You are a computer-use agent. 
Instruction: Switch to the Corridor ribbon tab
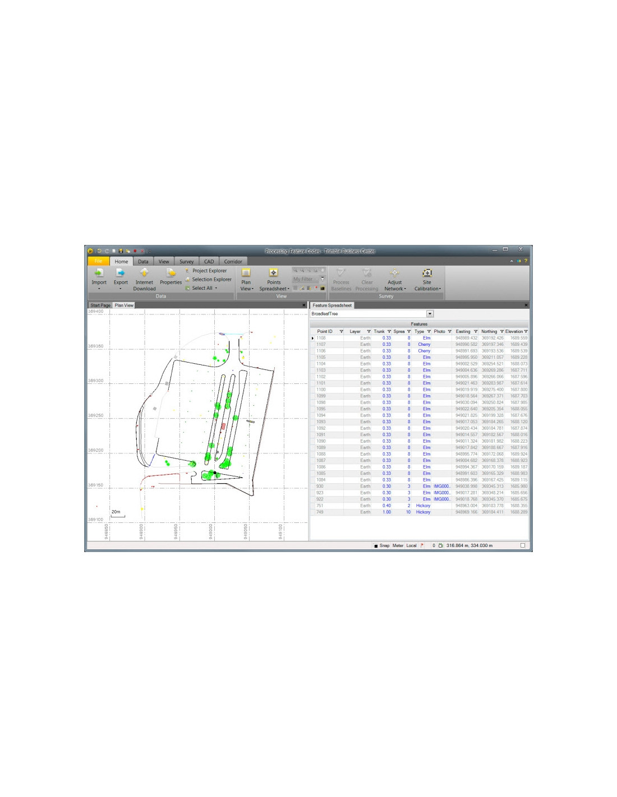[x=233, y=262]
